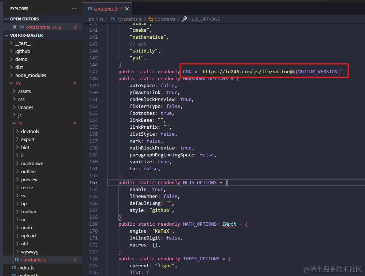This screenshot has height=276, width=365.
Task: Click "github" style value on line 167
Action: [160, 210]
